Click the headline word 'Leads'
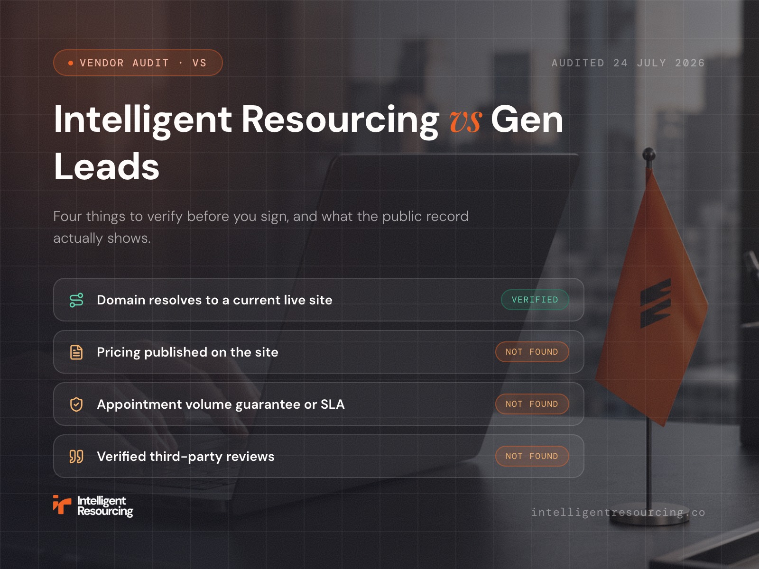The width and height of the screenshot is (759, 569). (107, 166)
